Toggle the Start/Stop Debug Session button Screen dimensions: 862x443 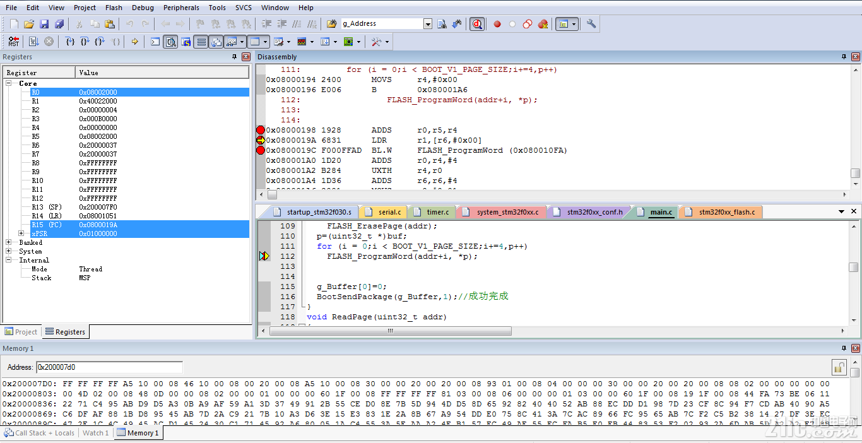point(477,24)
